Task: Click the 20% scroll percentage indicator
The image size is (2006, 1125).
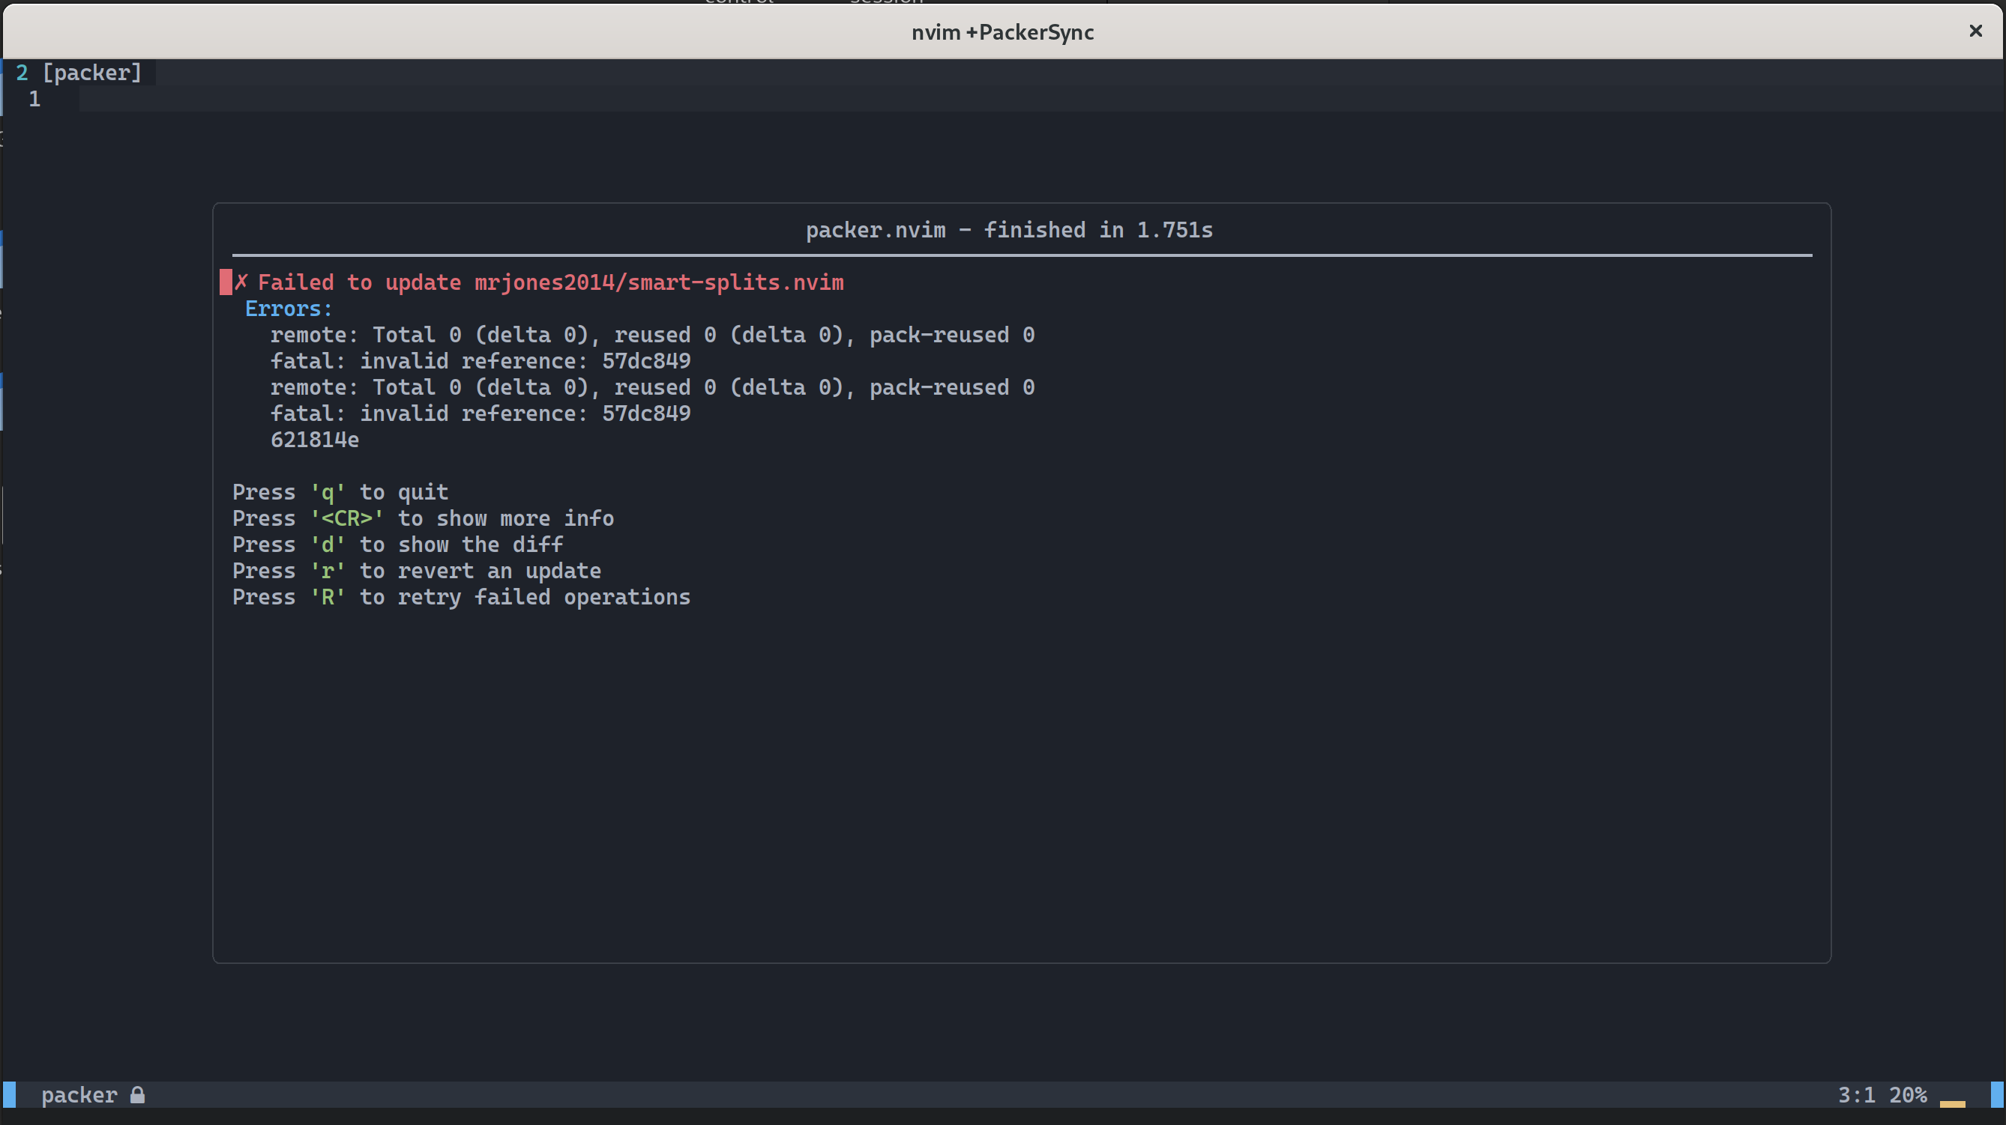Action: (1909, 1094)
